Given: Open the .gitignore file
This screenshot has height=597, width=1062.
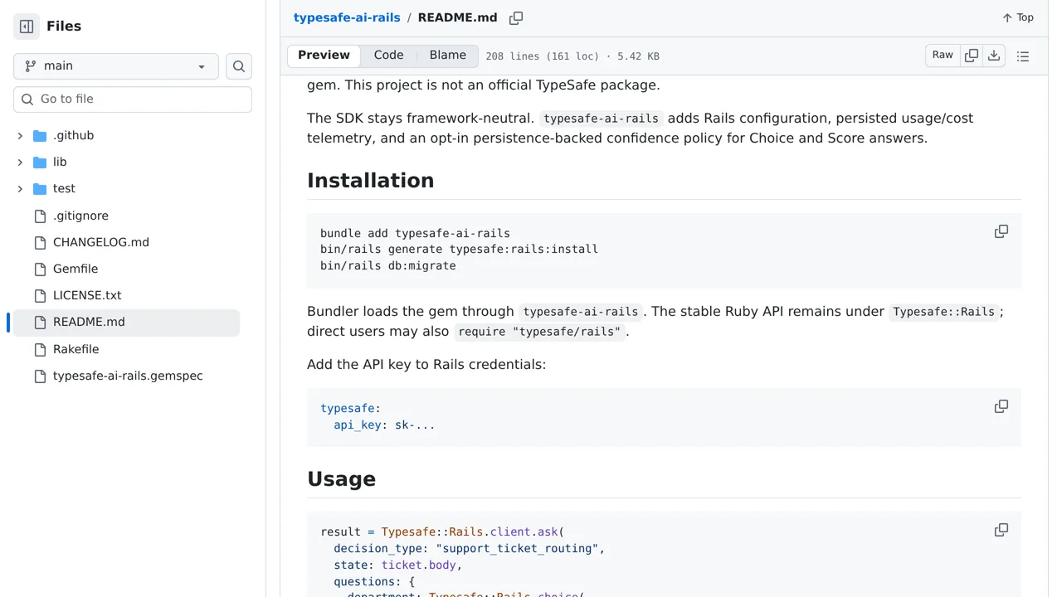Looking at the screenshot, I should tap(80, 216).
